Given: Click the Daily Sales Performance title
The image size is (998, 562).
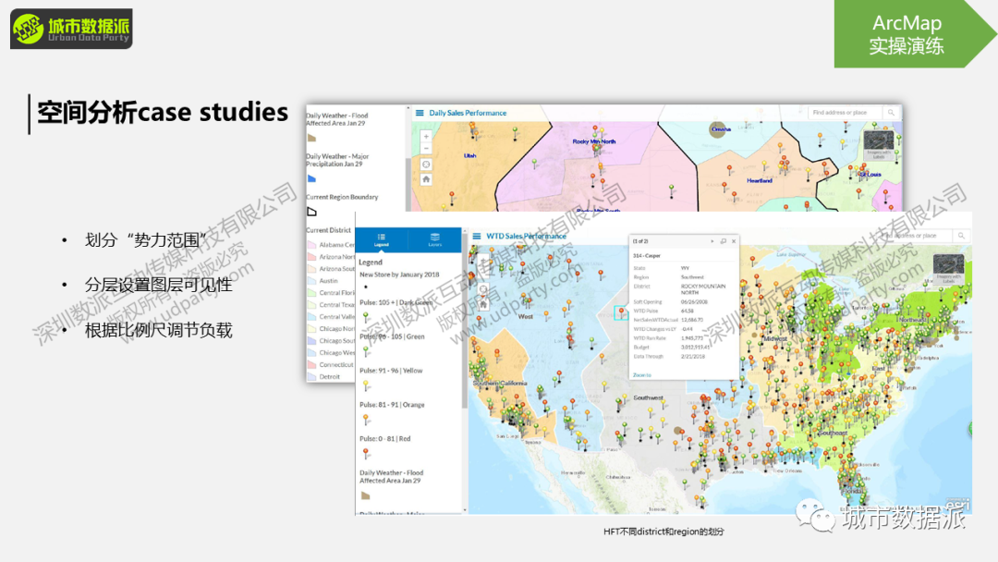Looking at the screenshot, I should pyautogui.click(x=468, y=114).
